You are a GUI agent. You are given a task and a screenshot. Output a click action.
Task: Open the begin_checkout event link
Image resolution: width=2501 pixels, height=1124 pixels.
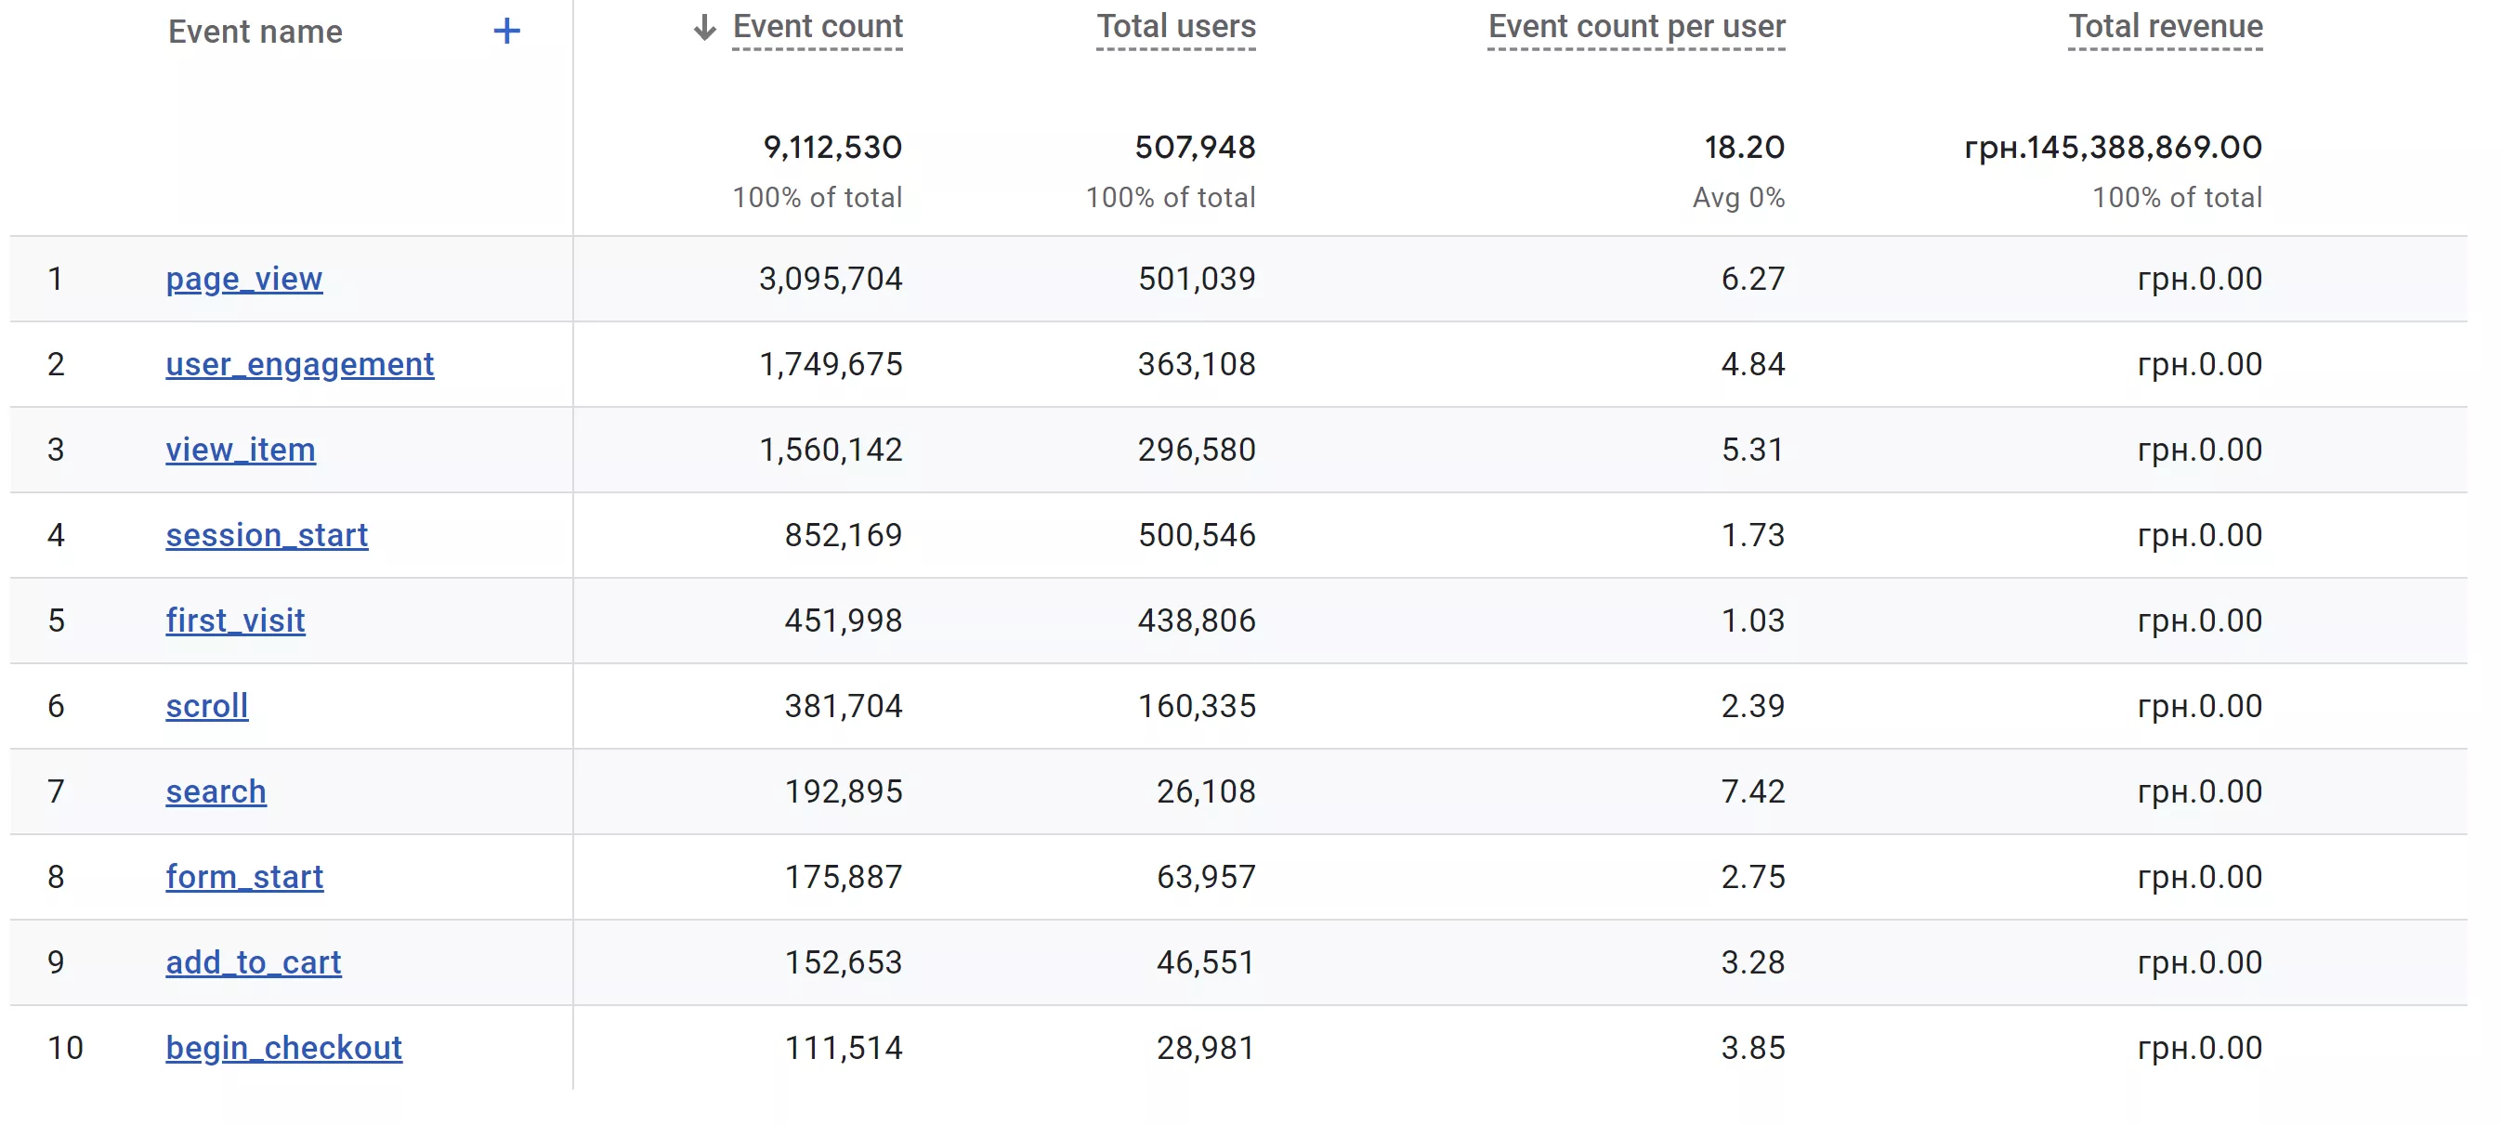click(283, 1047)
